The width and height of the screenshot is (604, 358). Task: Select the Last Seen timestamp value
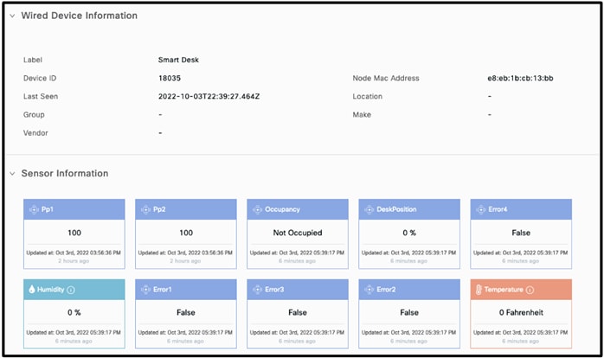(209, 97)
